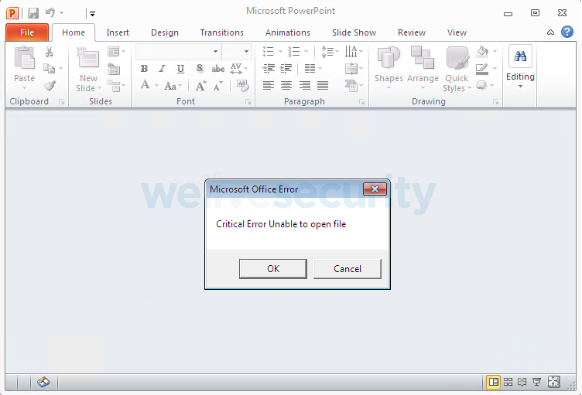This screenshot has width=582, height=395.
Task: Open the Line Spacing dropdown
Action: tap(330, 51)
